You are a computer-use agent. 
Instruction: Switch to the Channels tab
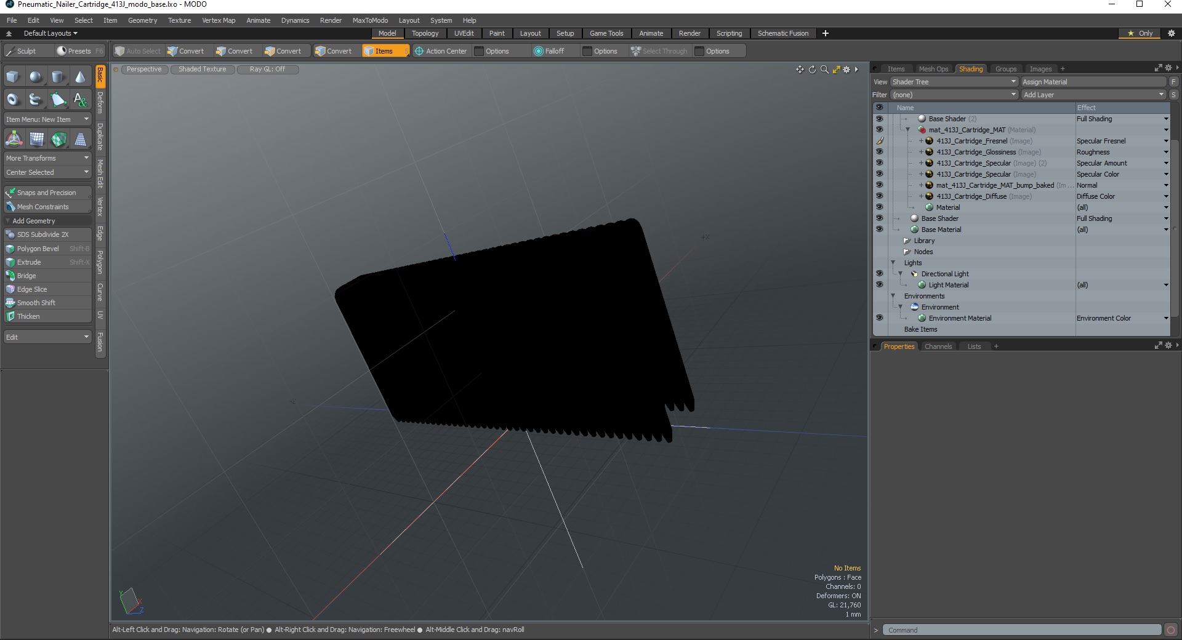[x=938, y=346]
